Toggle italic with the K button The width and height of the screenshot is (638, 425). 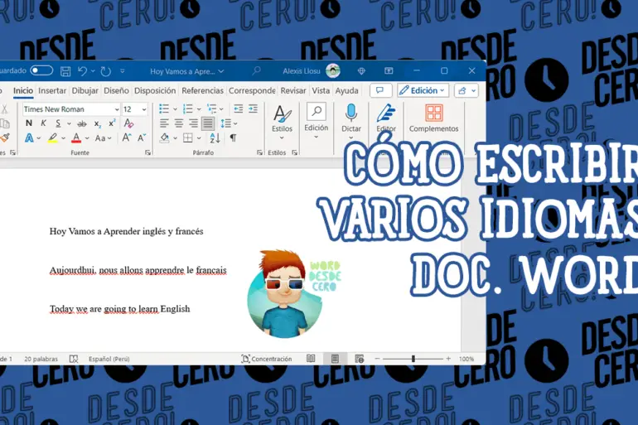(43, 123)
